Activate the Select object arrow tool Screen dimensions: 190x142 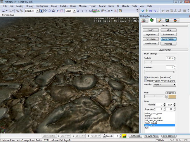(42, 11)
